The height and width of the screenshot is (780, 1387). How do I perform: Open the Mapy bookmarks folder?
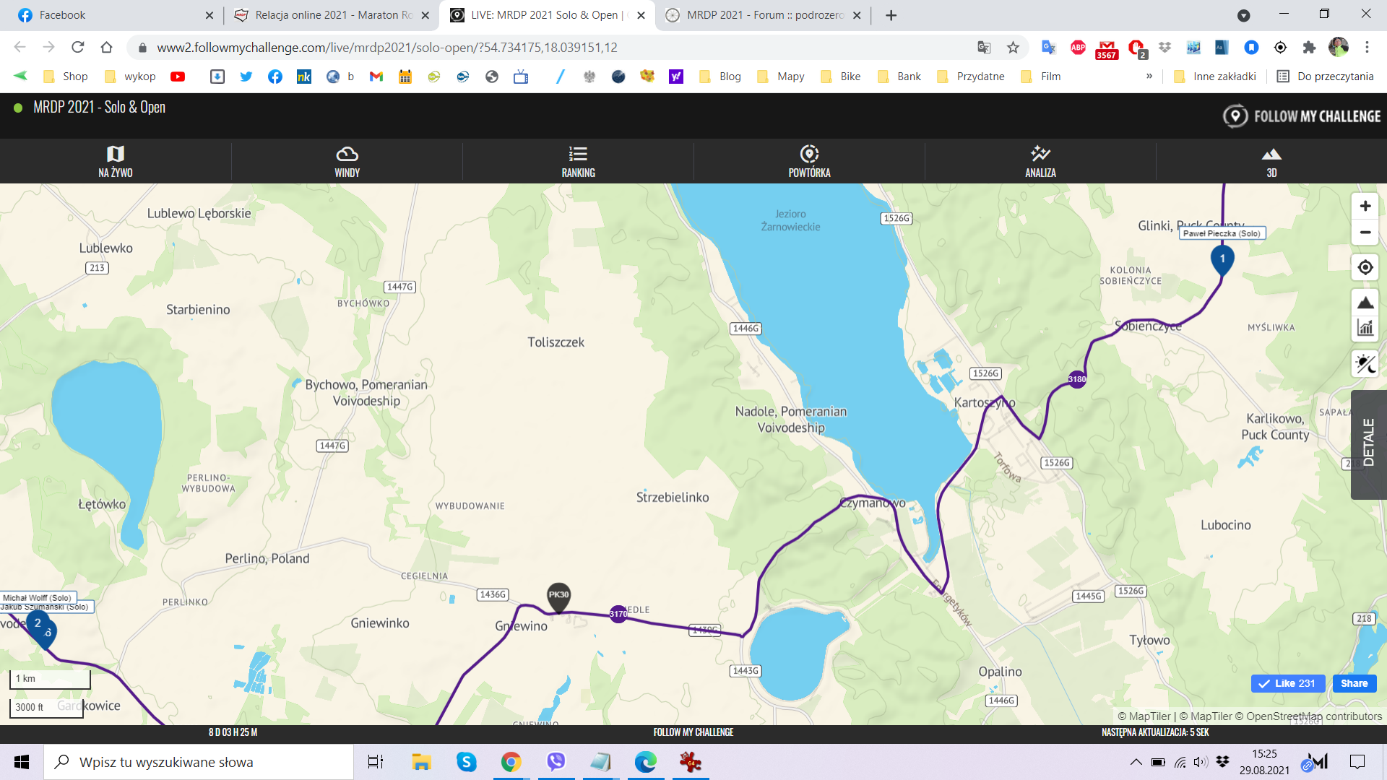pyautogui.click(x=781, y=77)
